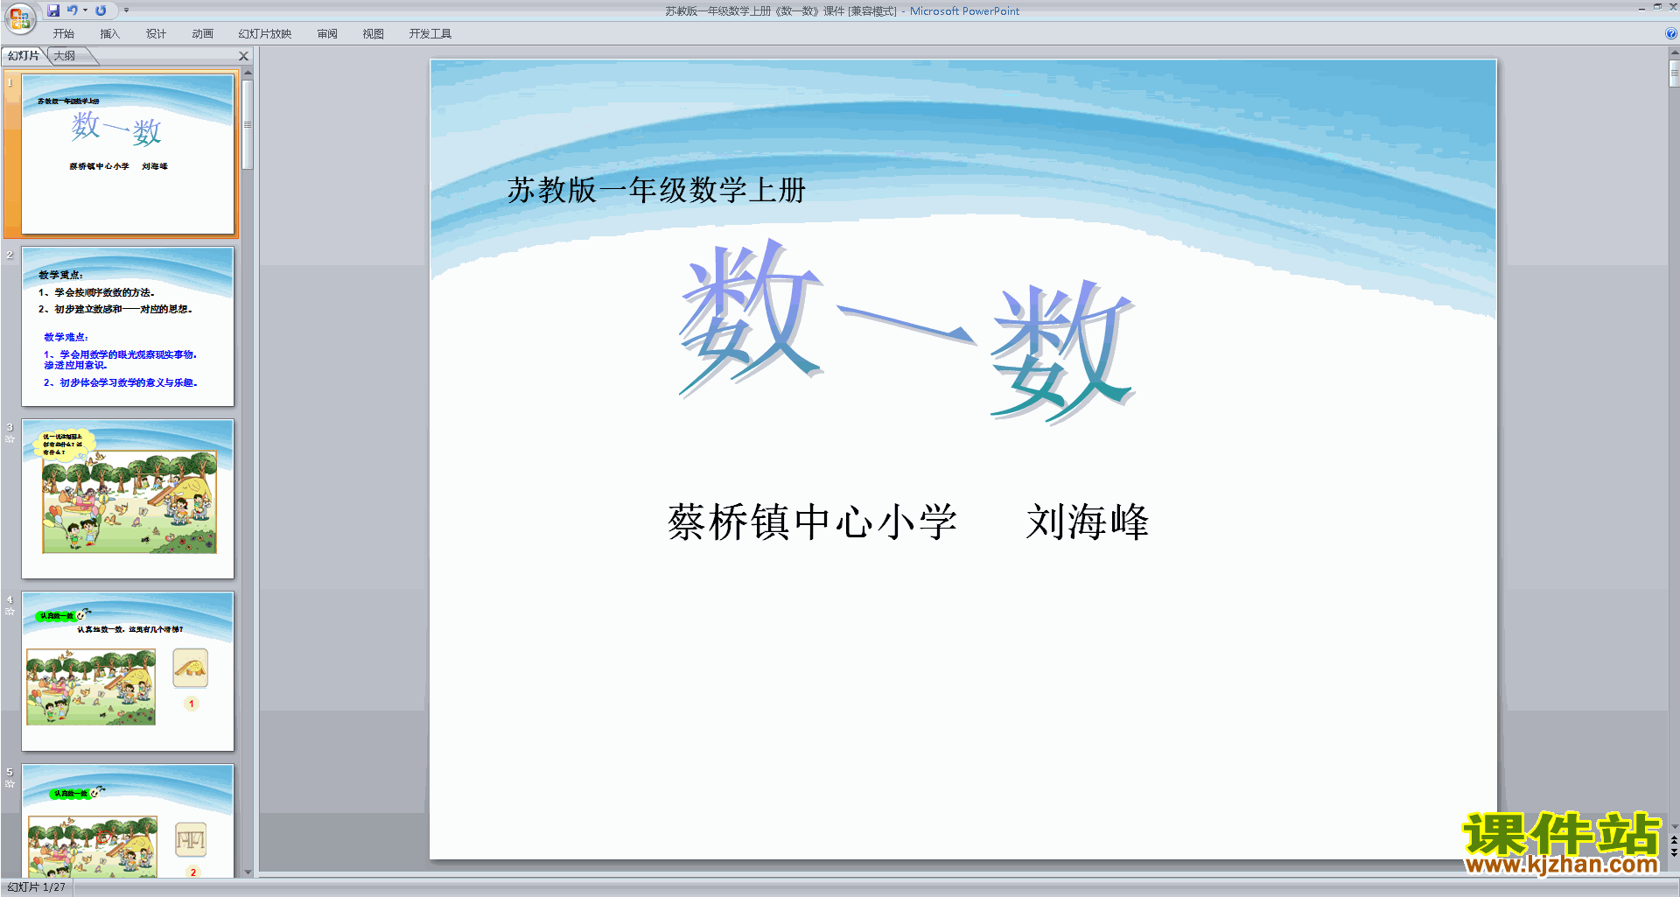Viewport: 1680px width, 897px height.
Task: Click thumbnail pane scrollbar down arrow
Action: point(248,872)
